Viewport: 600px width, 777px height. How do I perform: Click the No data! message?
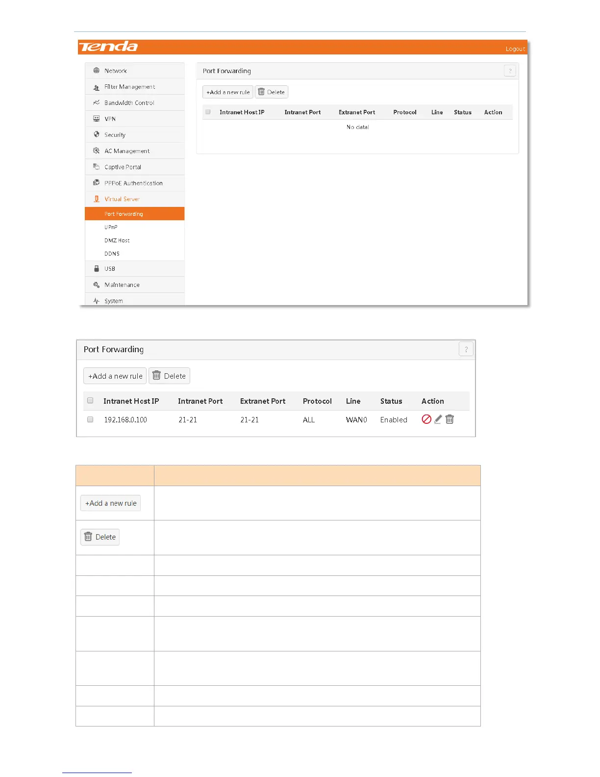click(x=358, y=127)
